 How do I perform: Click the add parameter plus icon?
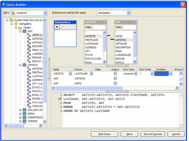pos(57,27)
